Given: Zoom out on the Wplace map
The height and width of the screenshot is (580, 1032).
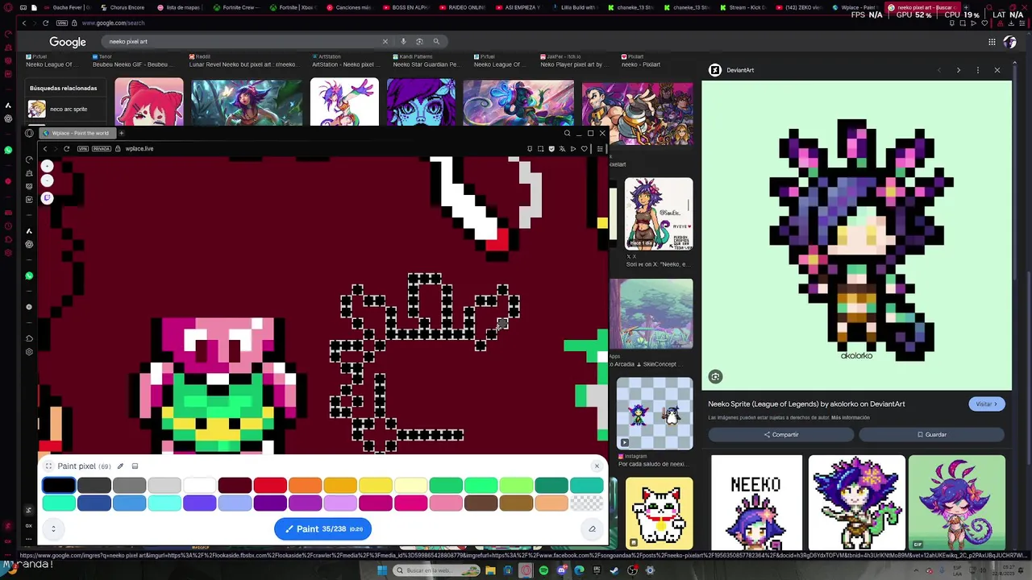Looking at the screenshot, I should [x=47, y=180].
